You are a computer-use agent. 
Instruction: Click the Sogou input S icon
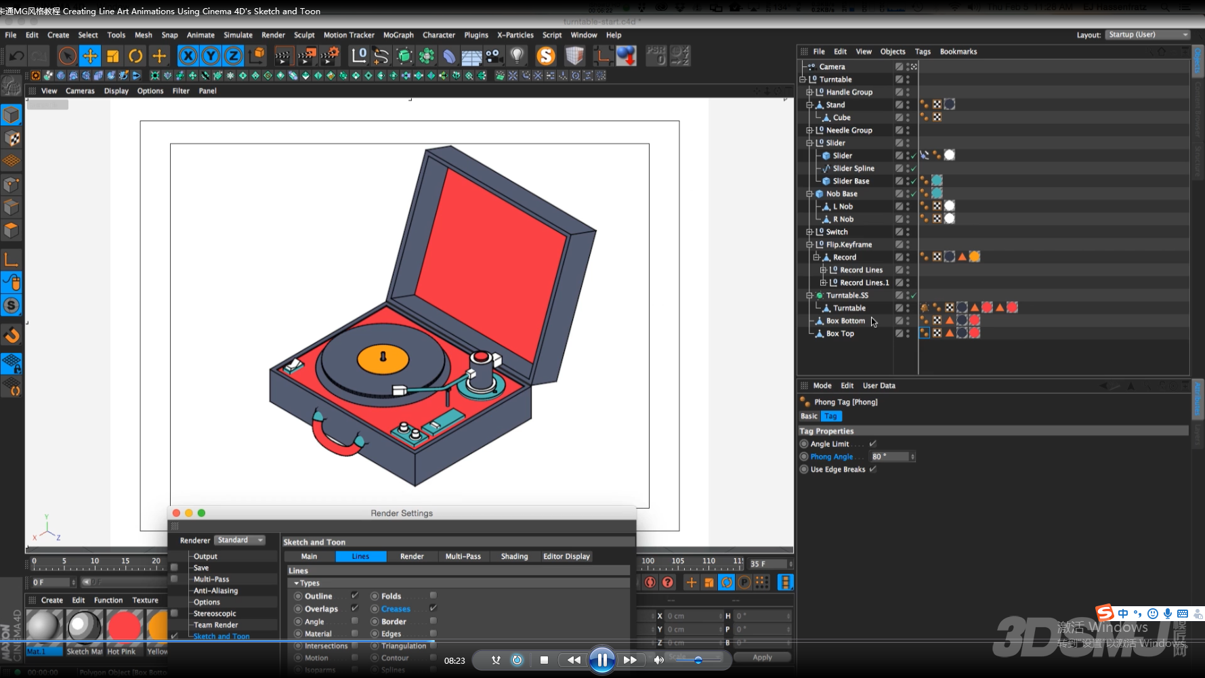[x=1105, y=613]
